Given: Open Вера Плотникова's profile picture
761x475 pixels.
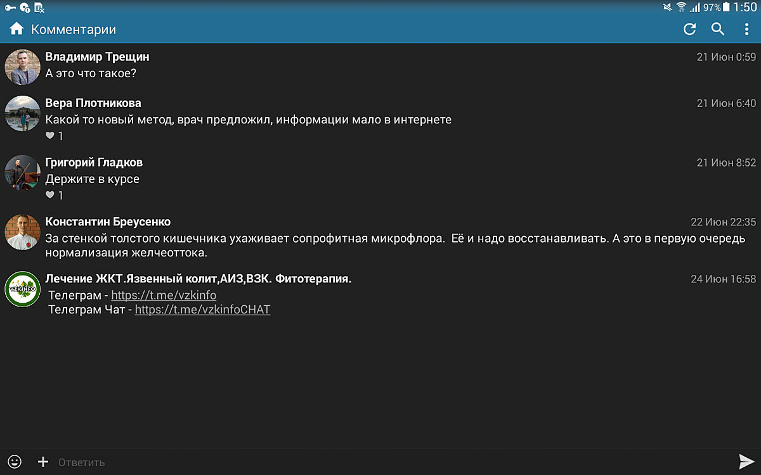Looking at the screenshot, I should point(23,113).
